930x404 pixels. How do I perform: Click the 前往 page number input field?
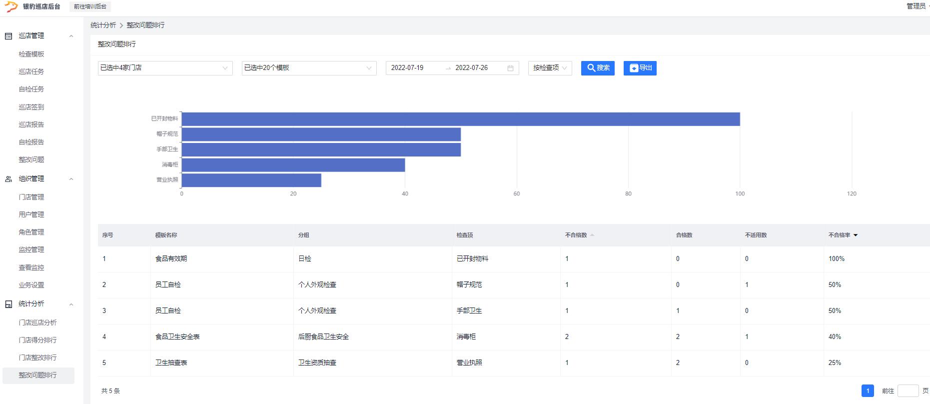908,391
